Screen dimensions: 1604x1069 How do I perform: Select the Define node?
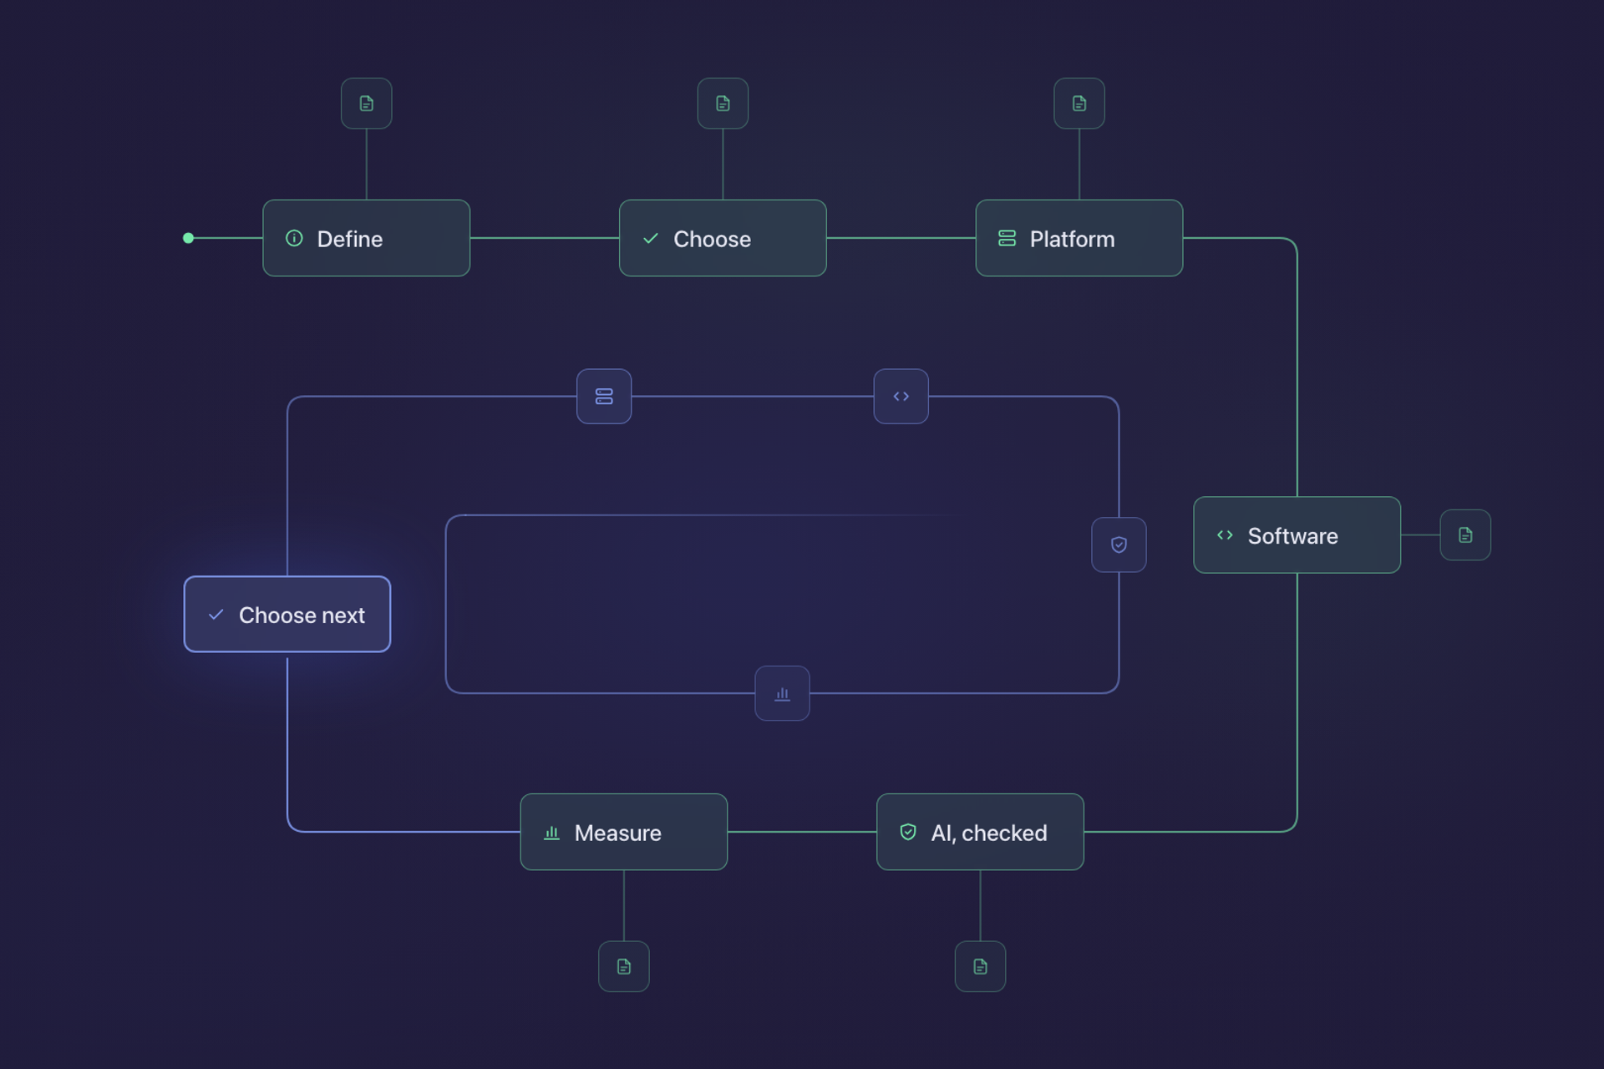click(366, 238)
